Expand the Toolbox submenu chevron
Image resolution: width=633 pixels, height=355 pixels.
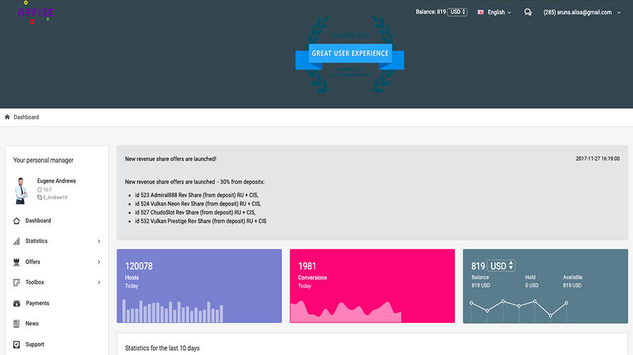click(99, 283)
